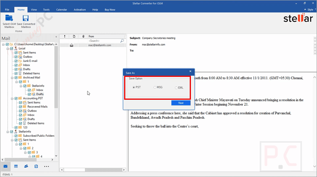Uncheck the Archived Mail checkbox
This screenshot has width=317, height=177.
click(x=16, y=78)
